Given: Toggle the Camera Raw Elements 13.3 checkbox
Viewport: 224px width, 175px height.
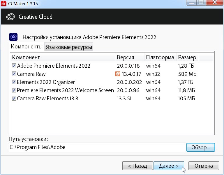Looking at the screenshot, I should 14,98.
